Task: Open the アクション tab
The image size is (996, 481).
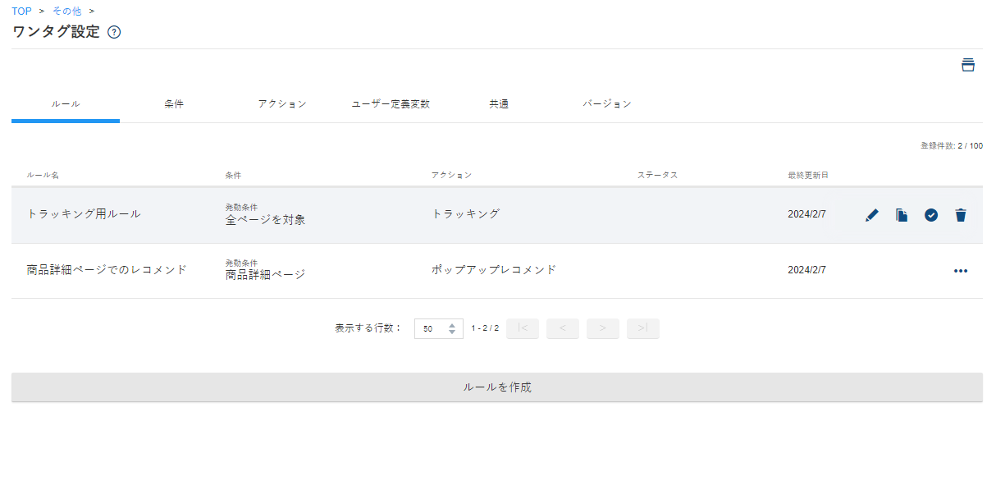Action: point(282,104)
